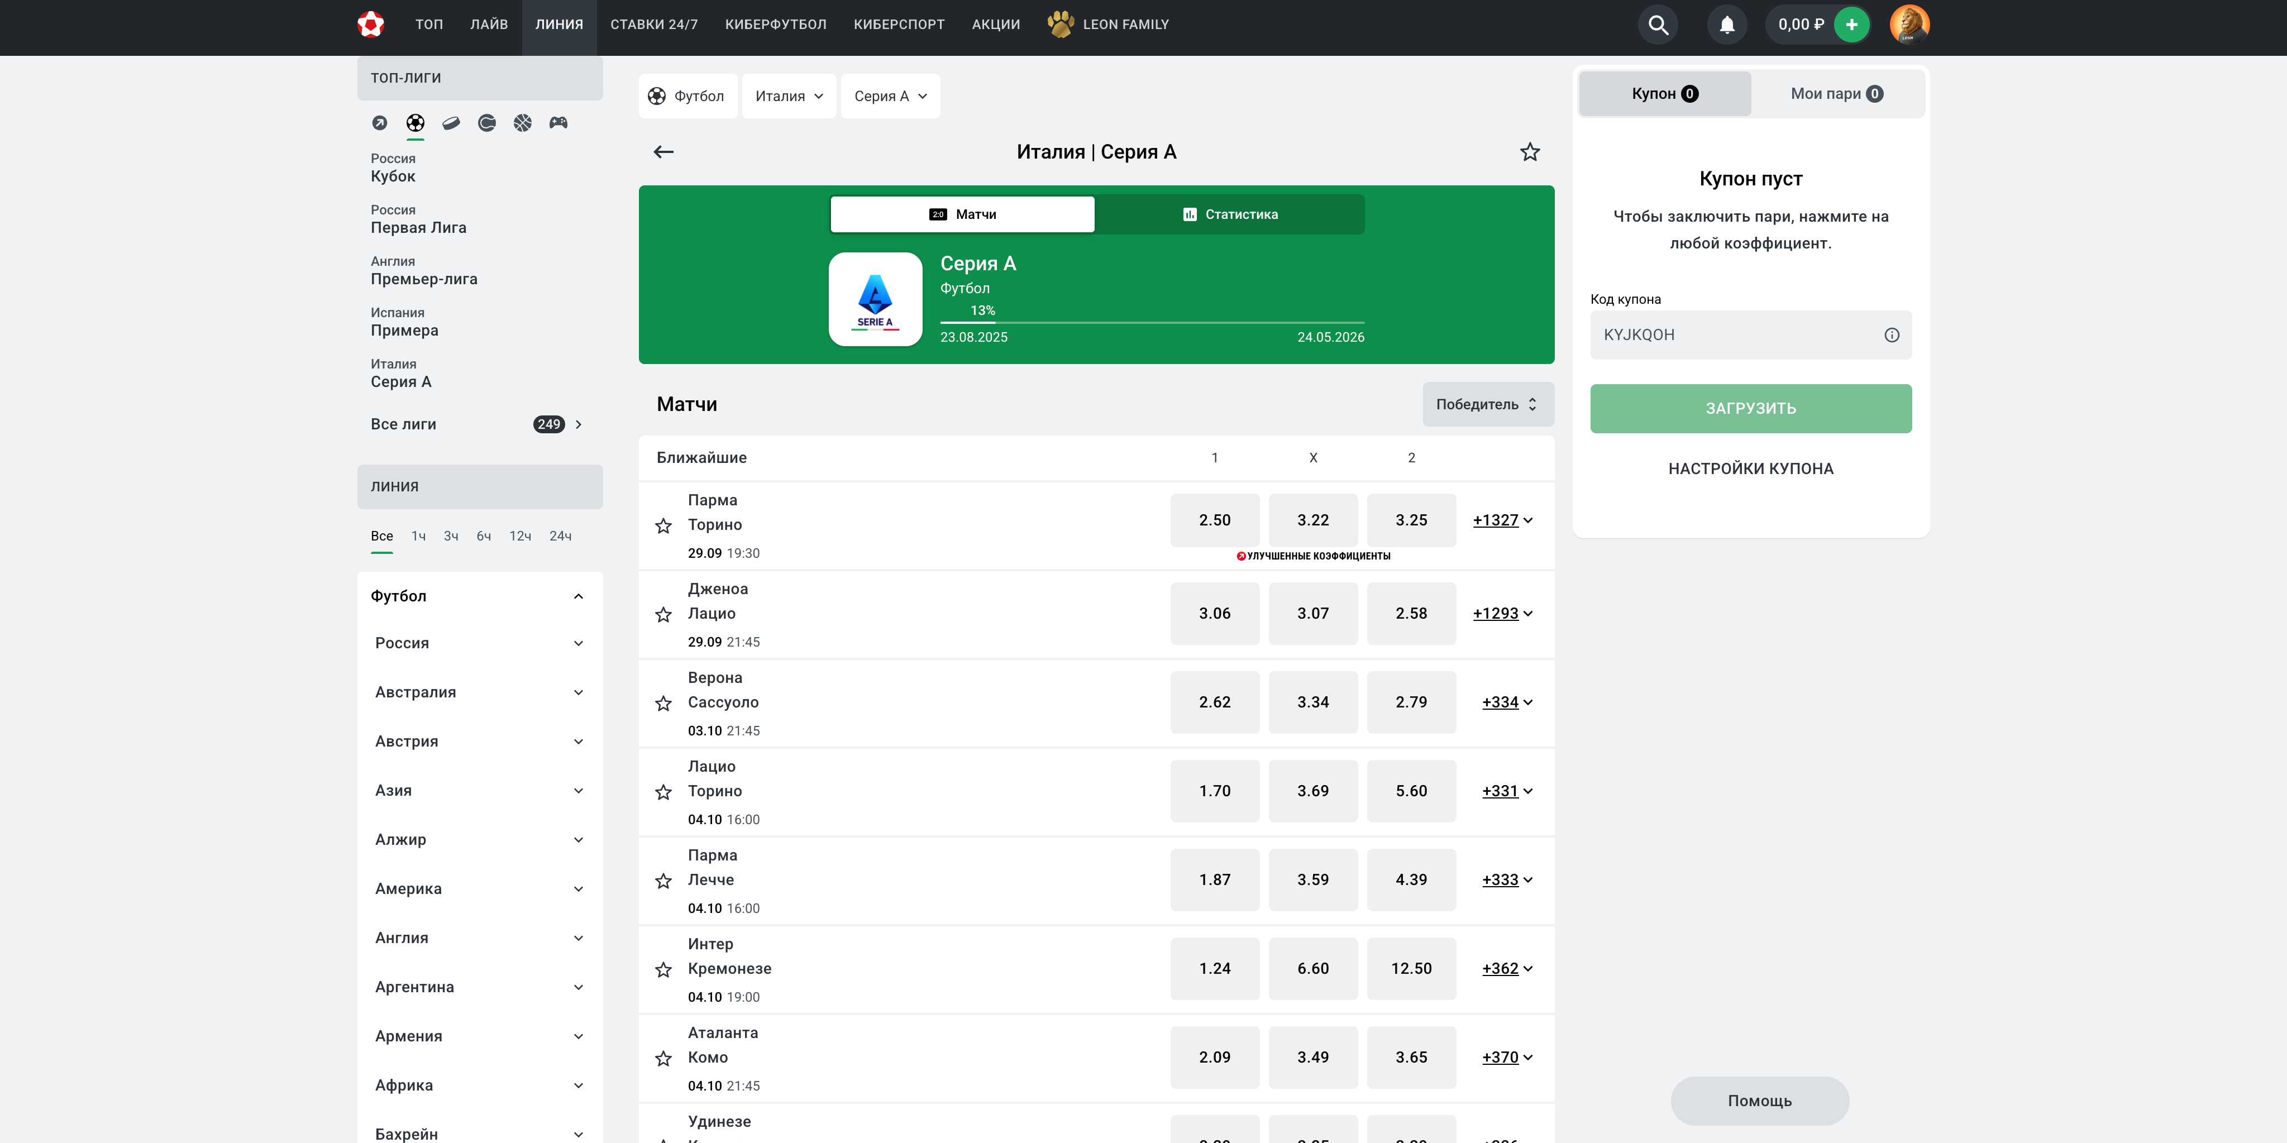The image size is (2287, 1143).
Task: Select the tennis ball sport icon
Action: pos(486,122)
